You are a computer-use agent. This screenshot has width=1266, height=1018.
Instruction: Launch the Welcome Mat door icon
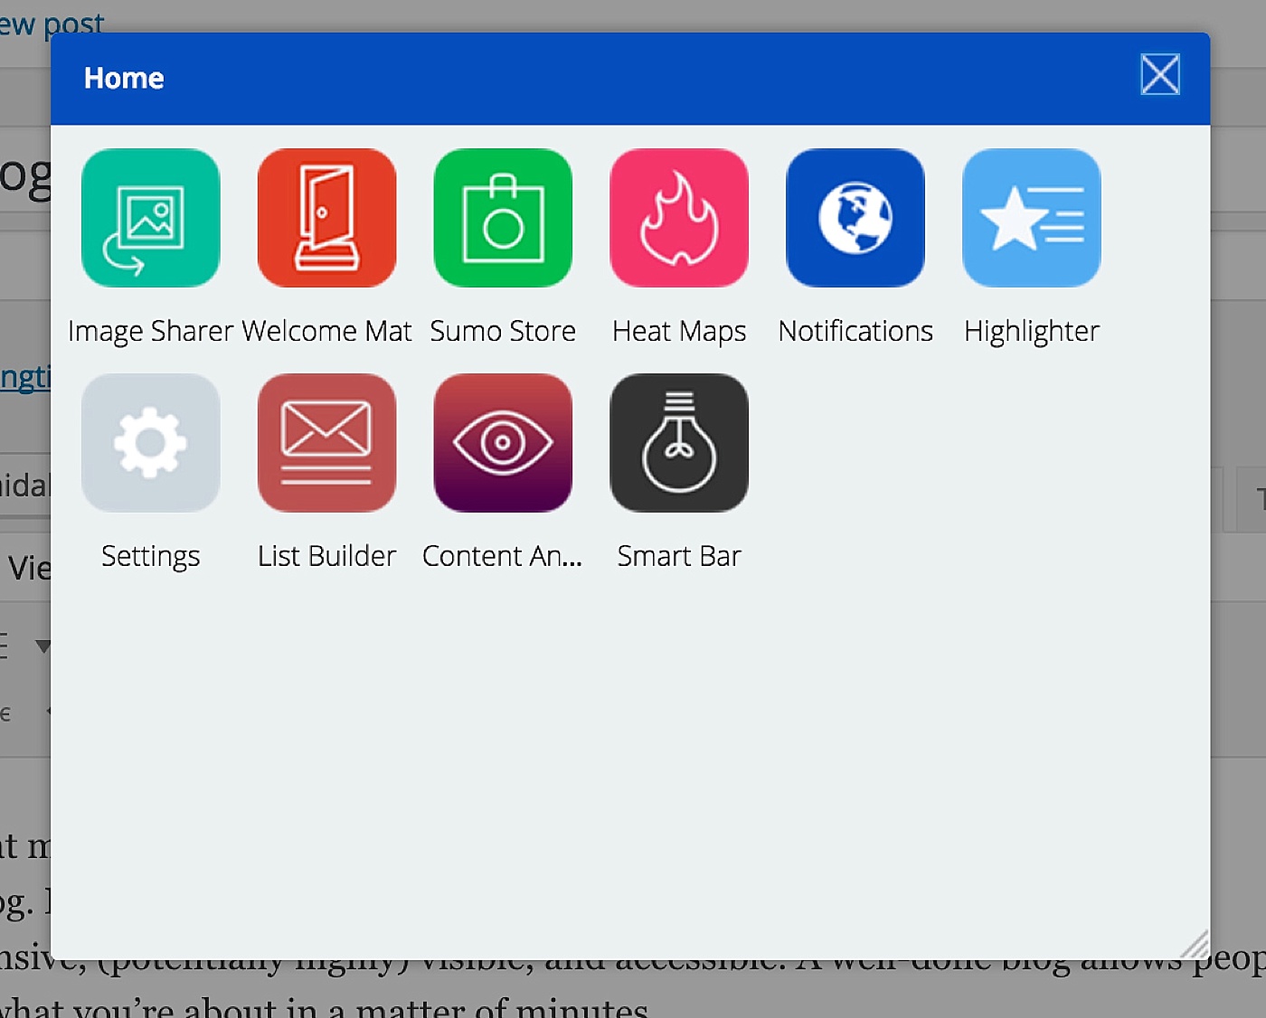coord(326,218)
